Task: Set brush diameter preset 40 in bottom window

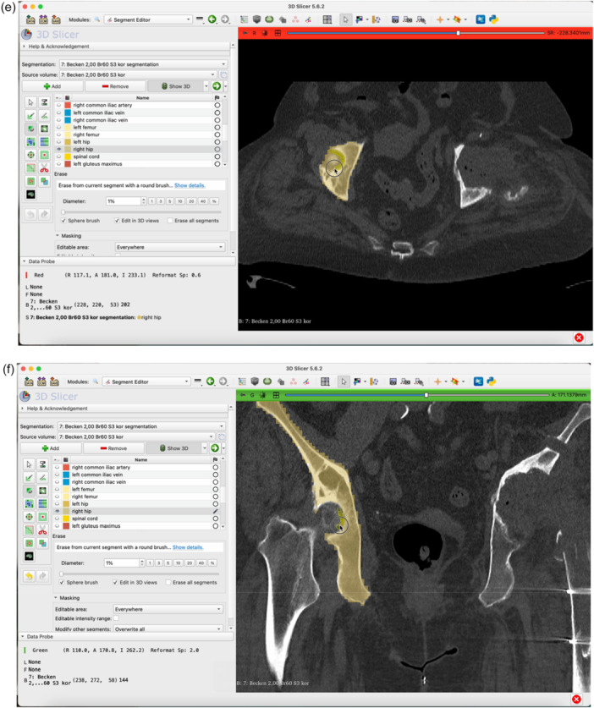Action: point(201,563)
